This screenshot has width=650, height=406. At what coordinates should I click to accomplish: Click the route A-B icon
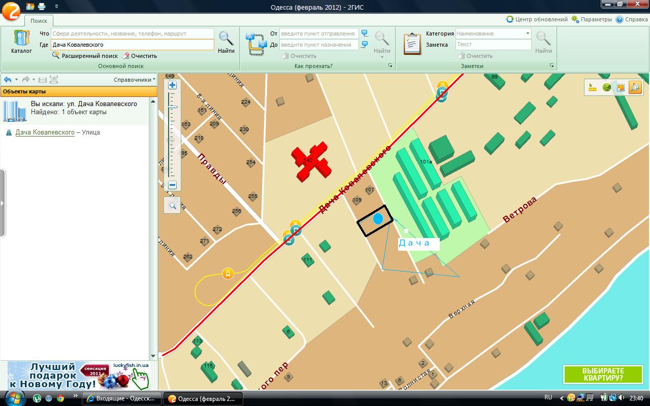click(256, 44)
